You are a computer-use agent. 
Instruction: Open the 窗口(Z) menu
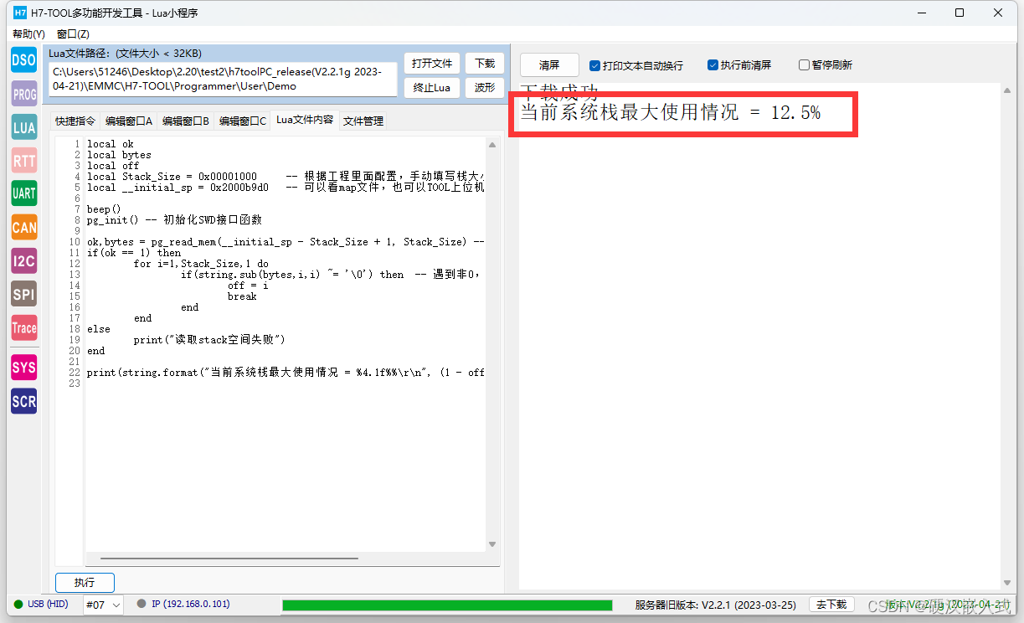point(73,33)
